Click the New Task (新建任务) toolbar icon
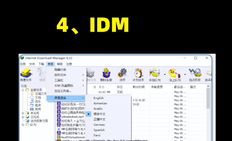 tap(26, 73)
